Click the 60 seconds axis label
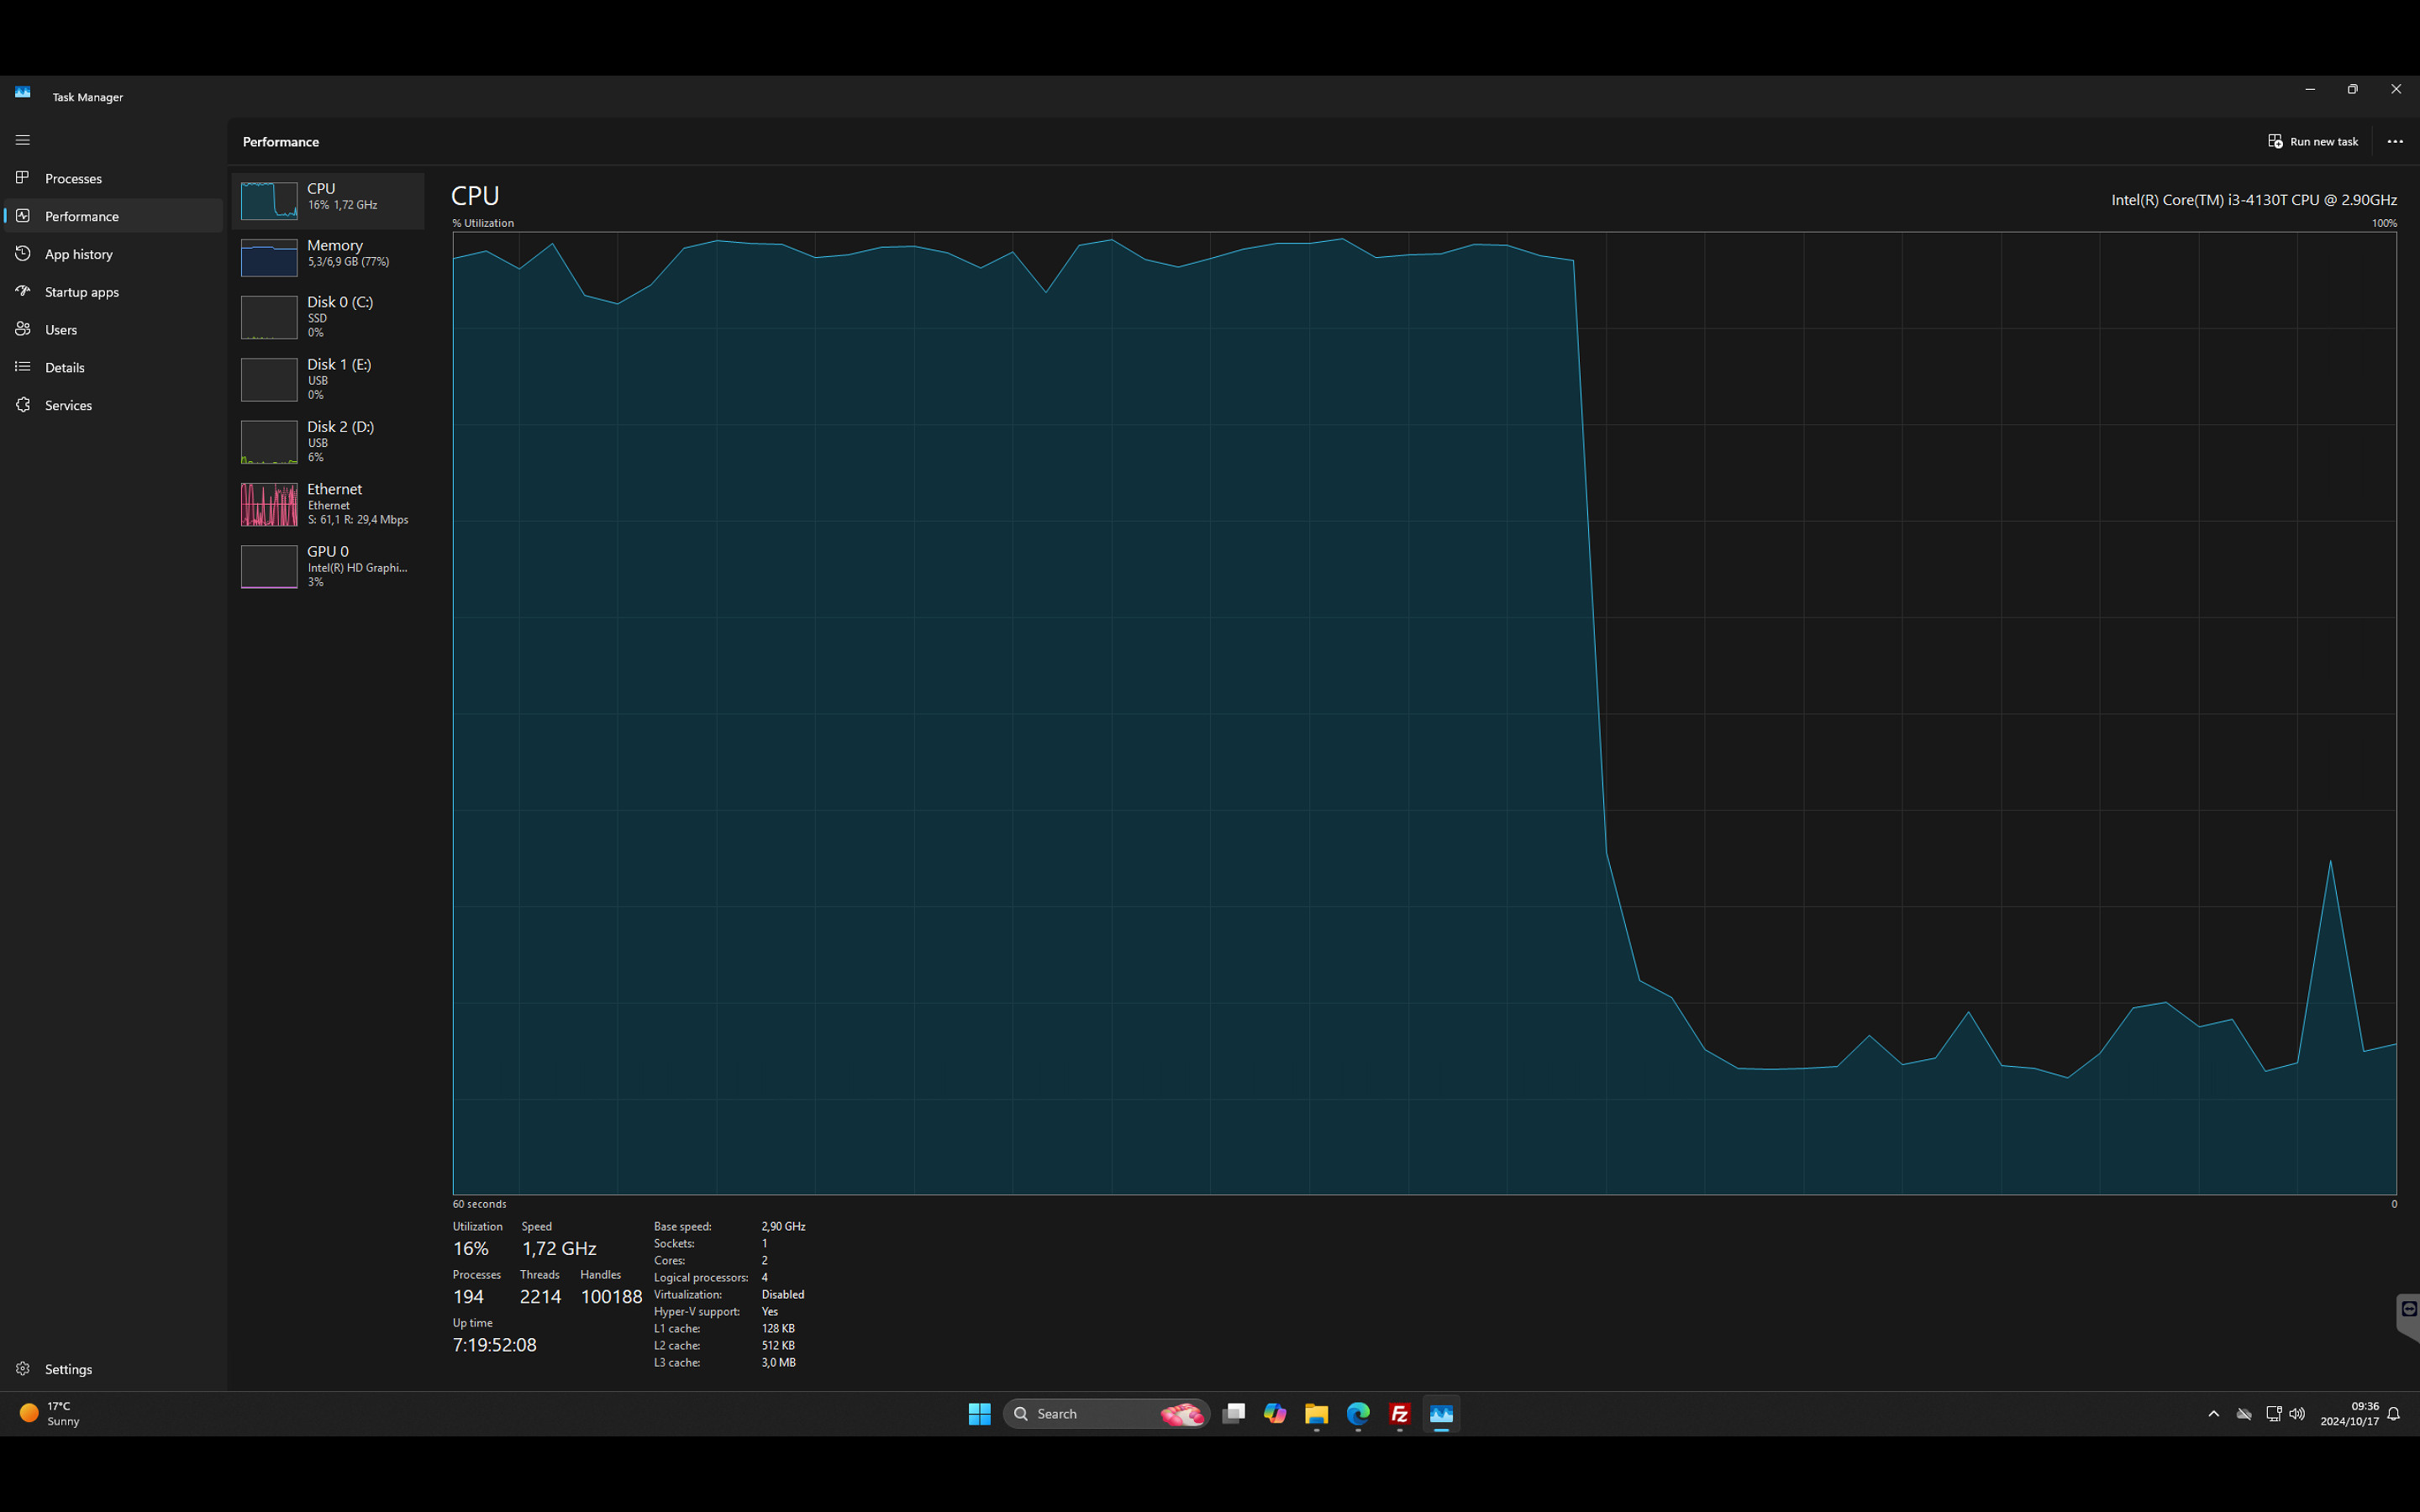Image resolution: width=2420 pixels, height=1512 pixels. click(479, 1204)
